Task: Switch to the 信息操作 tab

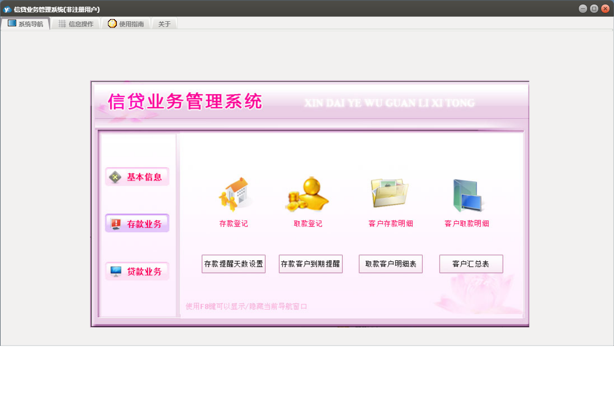Action: tap(76, 24)
